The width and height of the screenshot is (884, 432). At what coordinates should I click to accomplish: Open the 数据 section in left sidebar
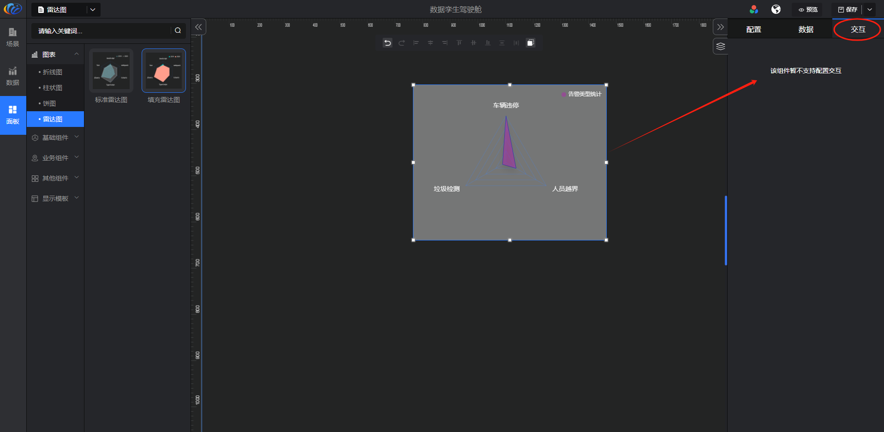click(x=13, y=76)
